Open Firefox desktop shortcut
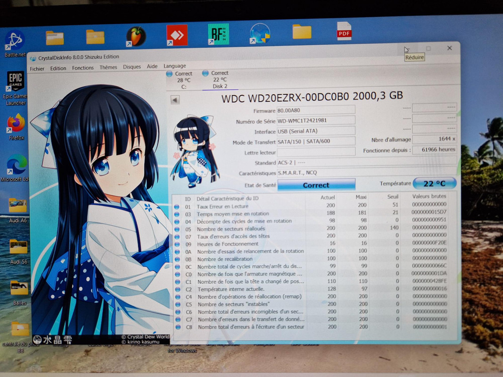This screenshot has height=377, width=503. [x=16, y=127]
